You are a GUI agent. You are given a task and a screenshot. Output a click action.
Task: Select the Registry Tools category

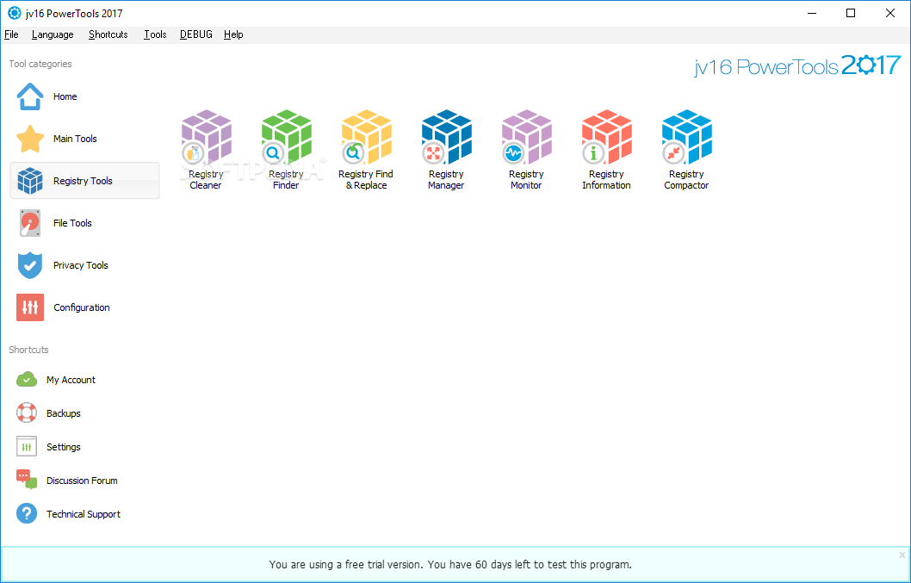[x=85, y=181]
